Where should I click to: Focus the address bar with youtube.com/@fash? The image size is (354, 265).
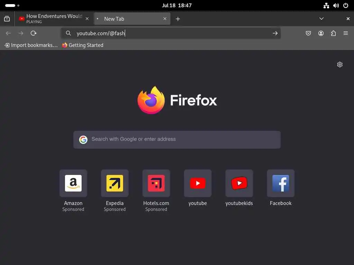pos(171,33)
